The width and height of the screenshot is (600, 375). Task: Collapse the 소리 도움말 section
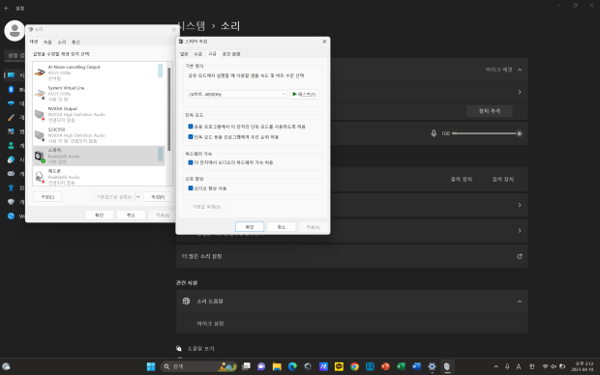tap(520, 302)
